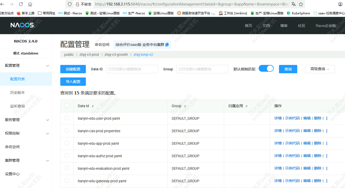
Task: Switch to the zhpj-v3-prod namespace tab
Action: (x=89, y=54)
